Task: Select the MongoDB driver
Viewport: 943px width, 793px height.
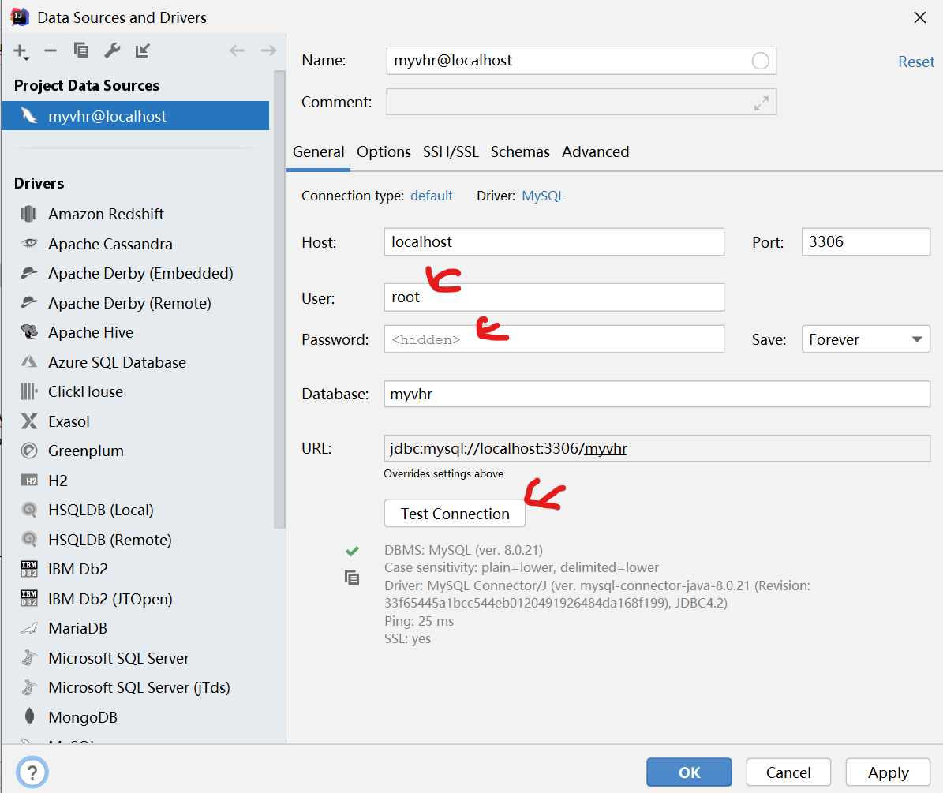Action: [x=83, y=717]
